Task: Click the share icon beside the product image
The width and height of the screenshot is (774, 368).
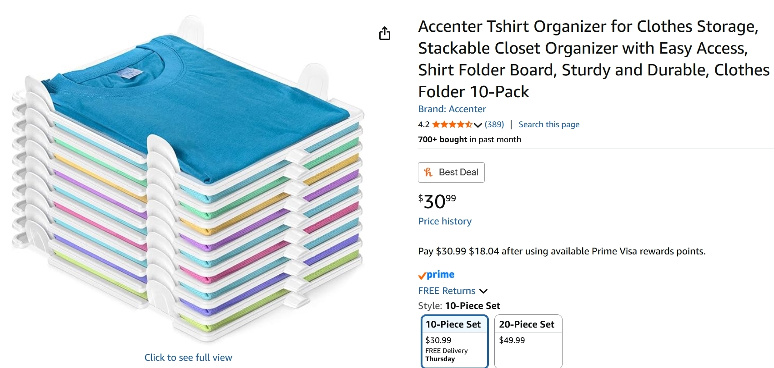Action: point(385,33)
